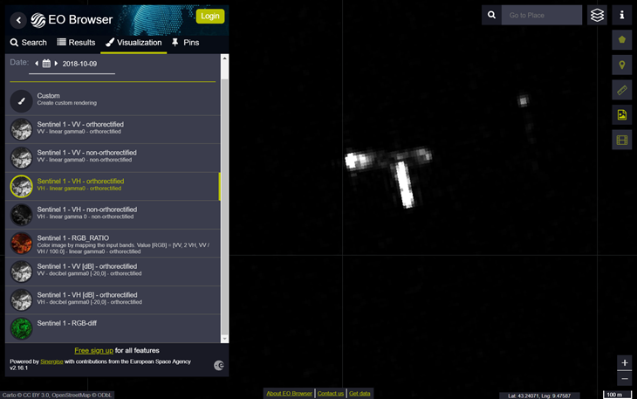
Task: Select Custom rendering paintbrush icon
Action: pyautogui.click(x=21, y=100)
